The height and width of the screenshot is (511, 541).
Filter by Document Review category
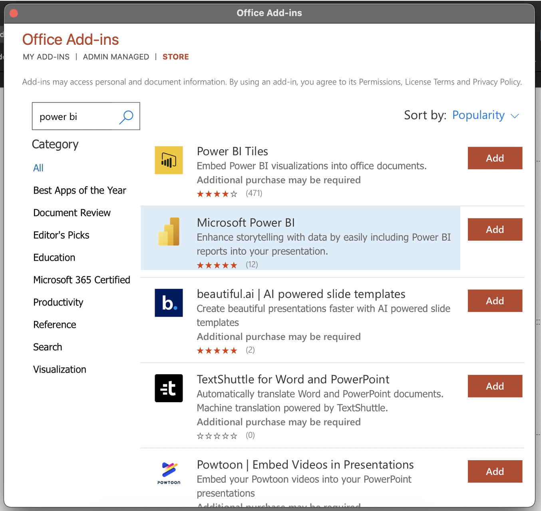(72, 213)
